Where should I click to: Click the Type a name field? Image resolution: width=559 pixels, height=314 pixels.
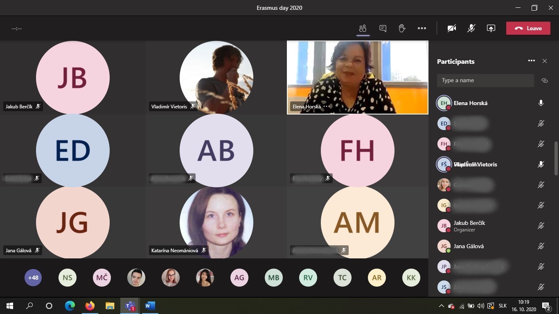[x=485, y=81]
